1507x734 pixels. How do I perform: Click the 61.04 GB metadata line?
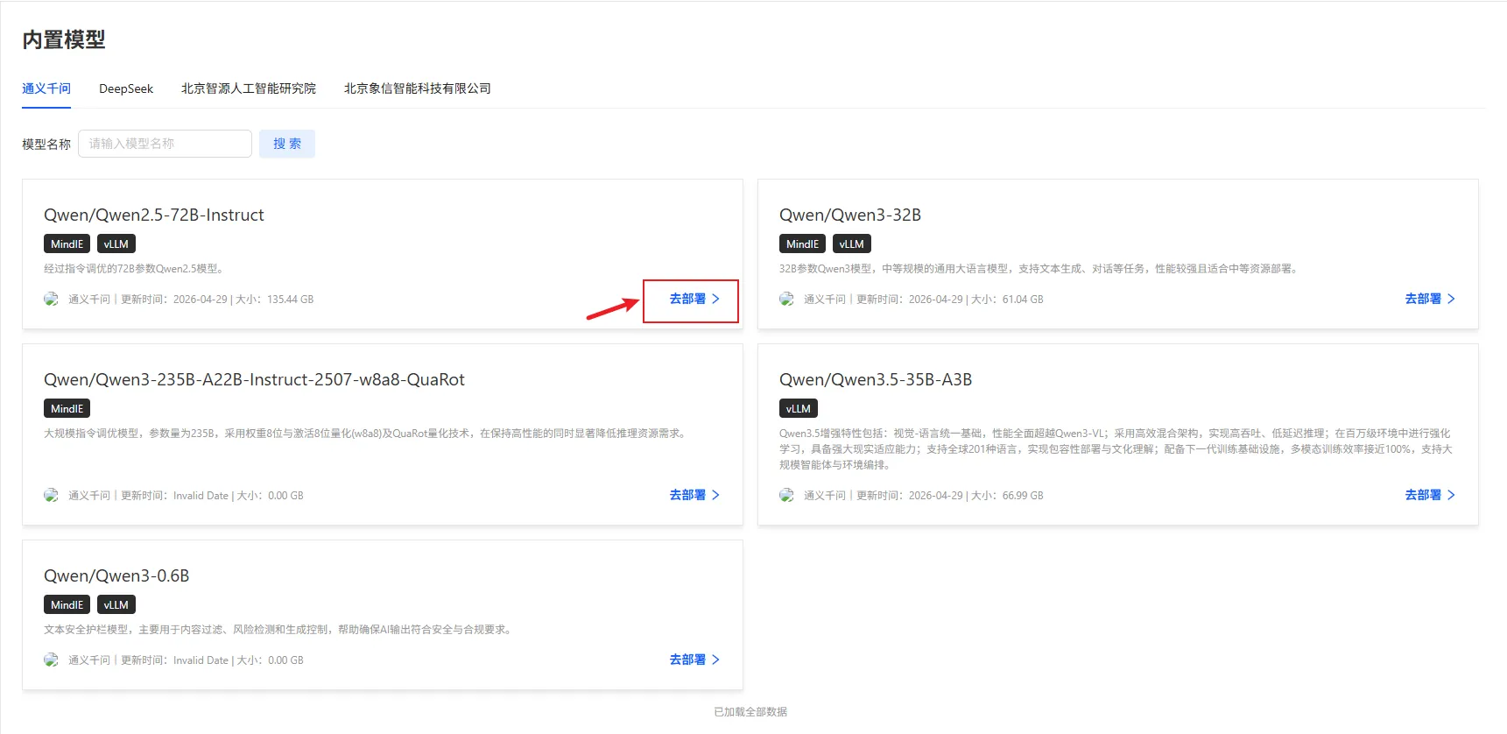coord(924,300)
